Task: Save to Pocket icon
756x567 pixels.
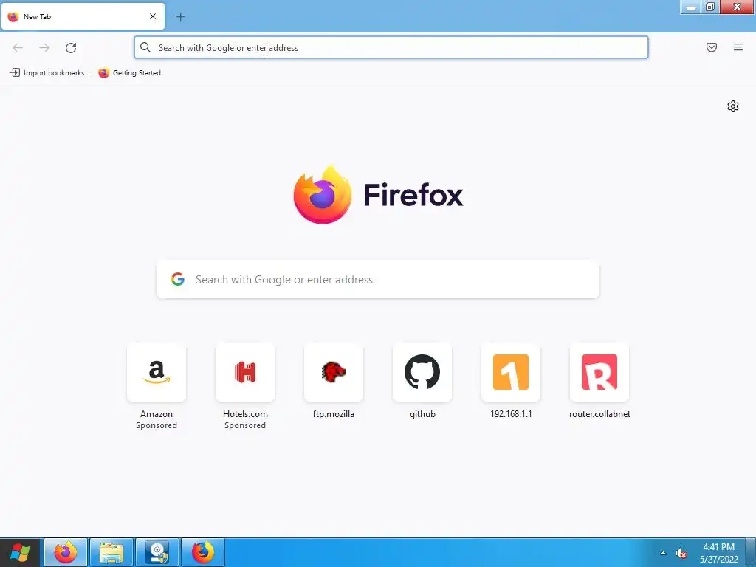Action: tap(712, 47)
